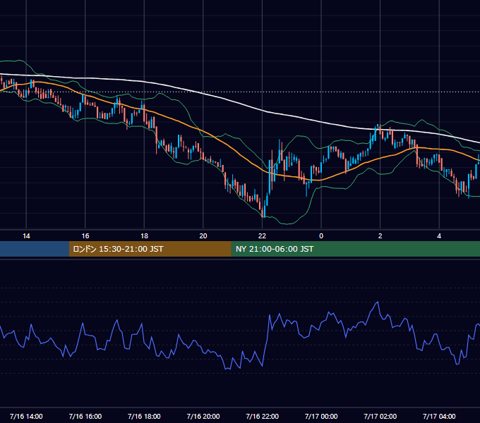Click the hour label 20 on the chart axis
The width and height of the screenshot is (480, 423).
point(203,236)
